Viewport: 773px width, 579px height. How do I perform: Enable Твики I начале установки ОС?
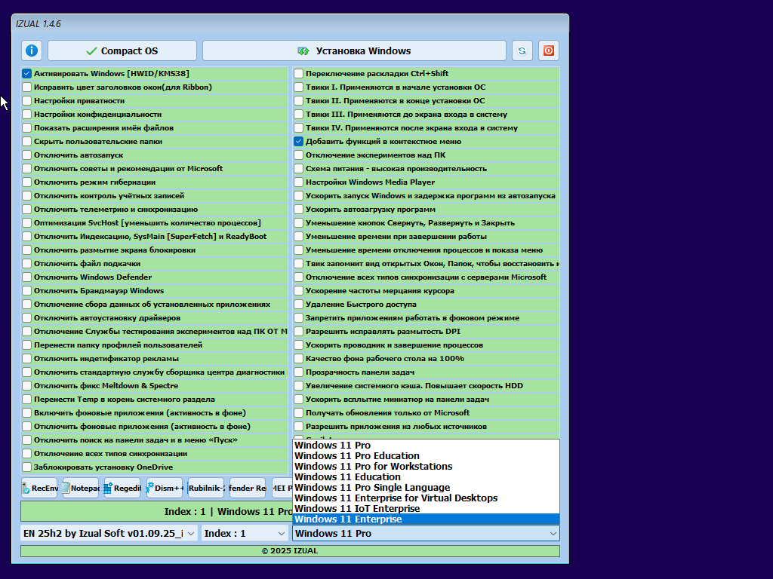pyautogui.click(x=298, y=87)
